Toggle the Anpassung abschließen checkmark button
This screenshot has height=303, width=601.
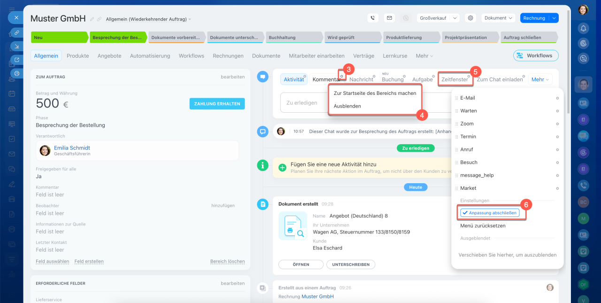click(x=490, y=213)
